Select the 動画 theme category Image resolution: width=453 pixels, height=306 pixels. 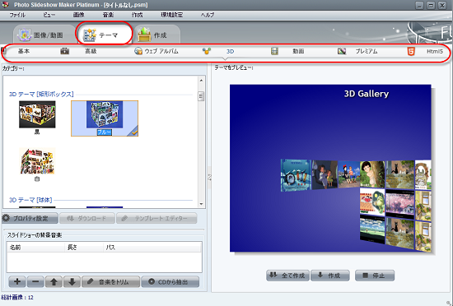point(298,51)
